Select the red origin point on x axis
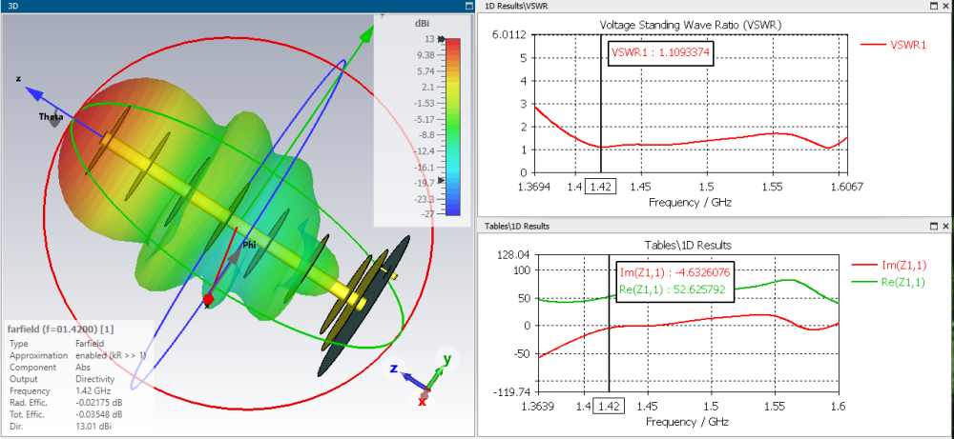Image resolution: width=954 pixels, height=439 pixels. coord(208,300)
